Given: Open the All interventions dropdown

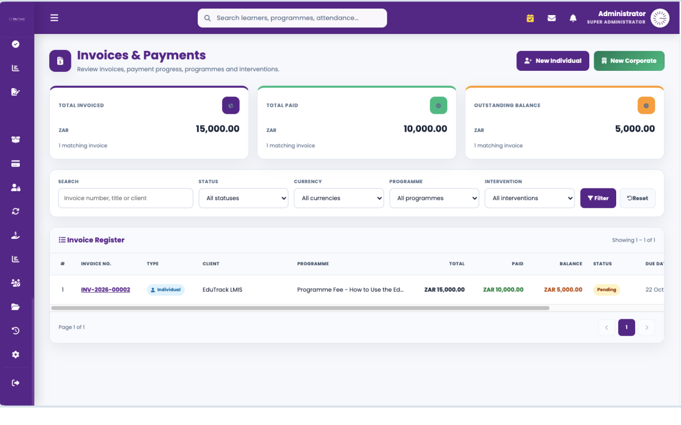Looking at the screenshot, I should [x=530, y=198].
